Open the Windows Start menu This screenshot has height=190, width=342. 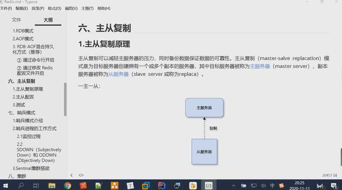click(x=5, y=185)
